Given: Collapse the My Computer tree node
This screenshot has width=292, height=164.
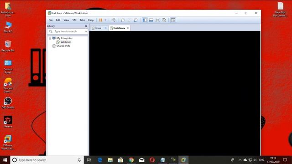Looking at the screenshot, I should (50, 38).
